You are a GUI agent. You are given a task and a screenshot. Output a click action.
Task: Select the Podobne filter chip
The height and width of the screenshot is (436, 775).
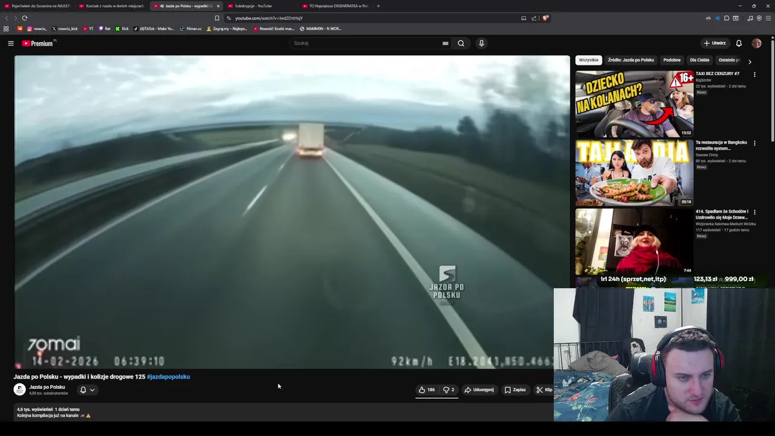[x=671, y=60]
